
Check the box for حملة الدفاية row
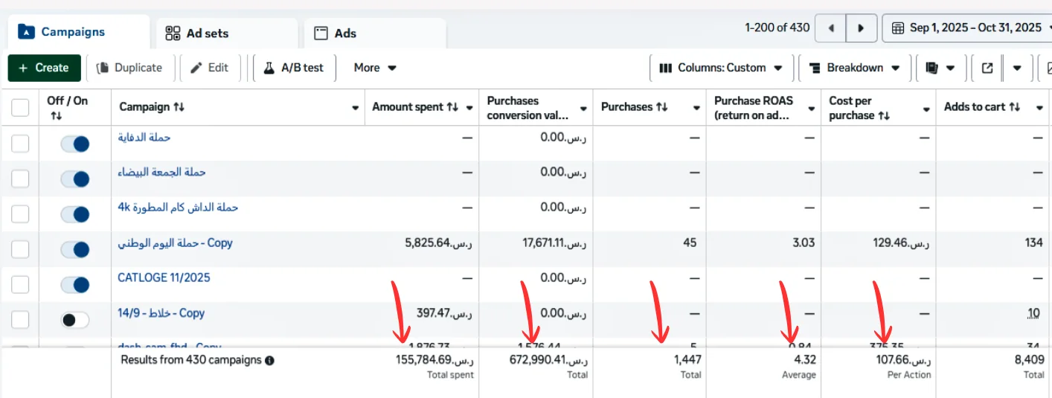[20, 144]
